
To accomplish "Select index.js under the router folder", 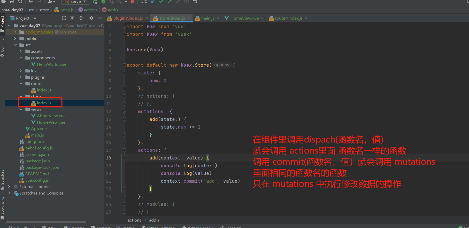I will click(44, 90).
